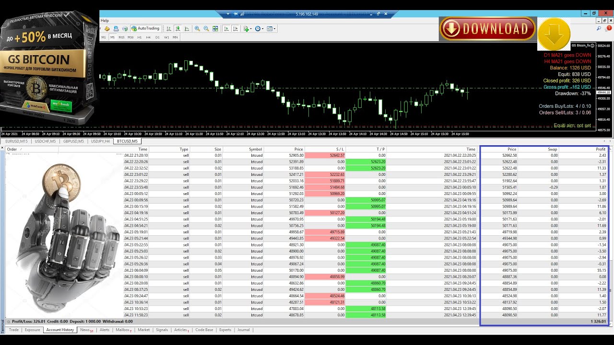Switch chart timeframe to H1
Screen dimensions: 614x345
point(140,37)
